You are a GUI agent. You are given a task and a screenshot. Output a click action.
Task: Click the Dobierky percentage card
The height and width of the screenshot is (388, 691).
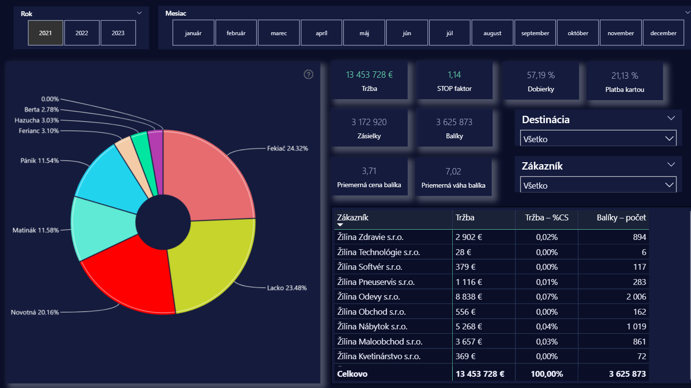(x=540, y=81)
